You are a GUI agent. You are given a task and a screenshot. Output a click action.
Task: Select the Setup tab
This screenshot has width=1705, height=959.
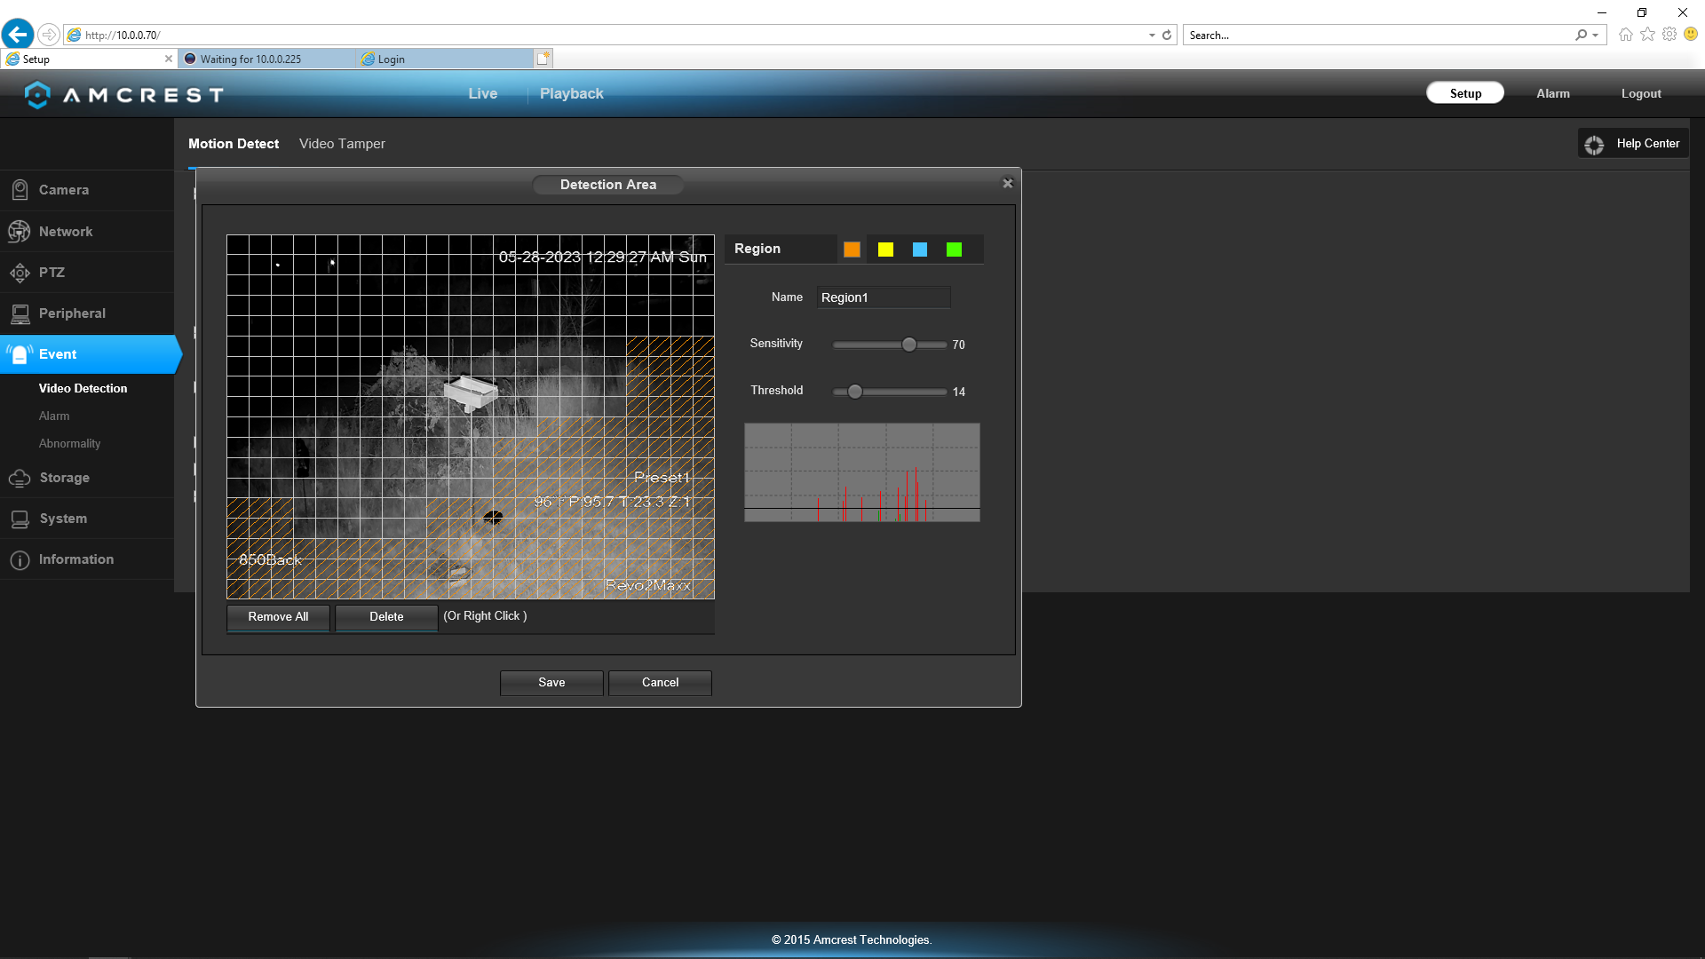click(1465, 93)
